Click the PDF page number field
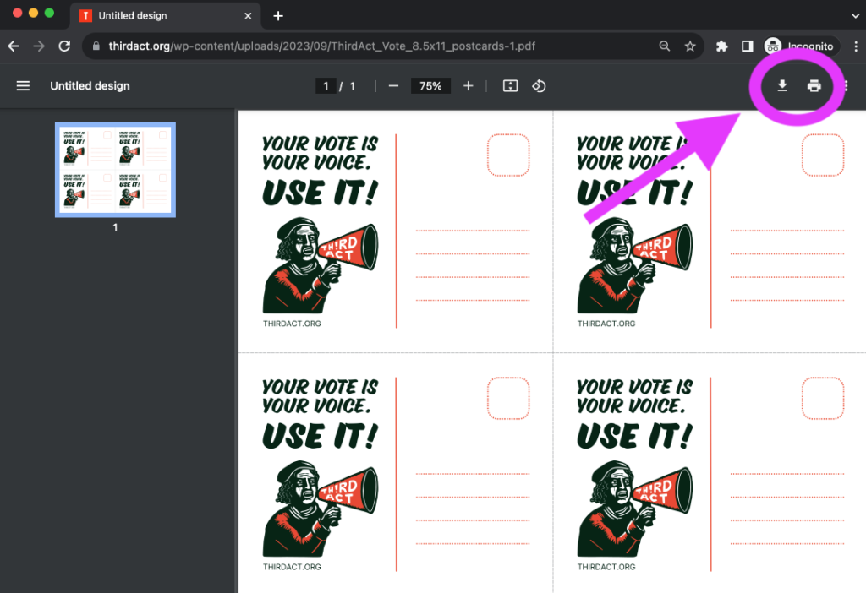 (326, 86)
